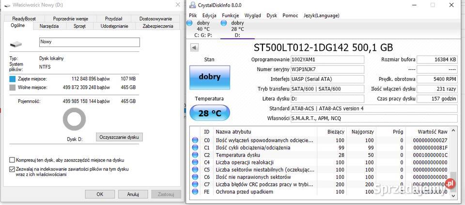Screen dimensions: 465x205
Task: Click the '16384 KB' buffer size value
Action: [x=437, y=60]
